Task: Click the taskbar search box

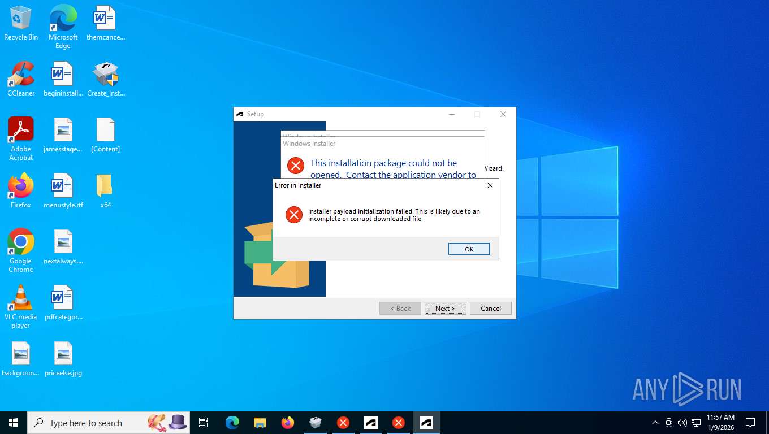Action: tap(109, 423)
